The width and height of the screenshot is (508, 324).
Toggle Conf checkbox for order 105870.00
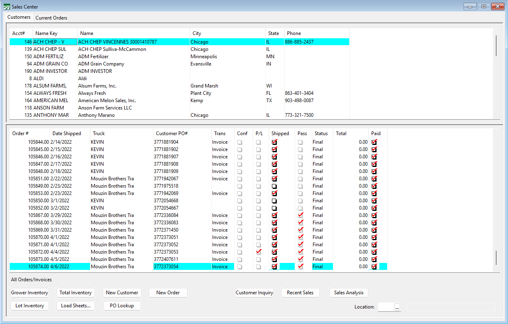tap(239, 237)
